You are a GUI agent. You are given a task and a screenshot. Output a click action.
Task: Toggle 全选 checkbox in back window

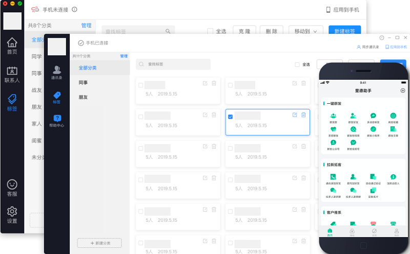(x=210, y=31)
